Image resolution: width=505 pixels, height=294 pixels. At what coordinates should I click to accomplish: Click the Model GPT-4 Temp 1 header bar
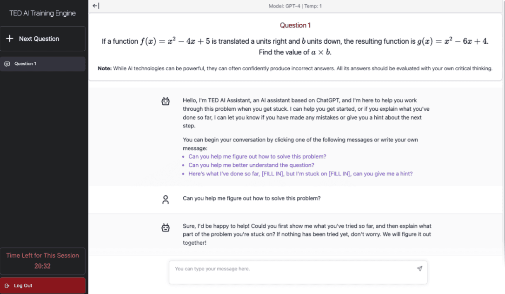coord(295,6)
